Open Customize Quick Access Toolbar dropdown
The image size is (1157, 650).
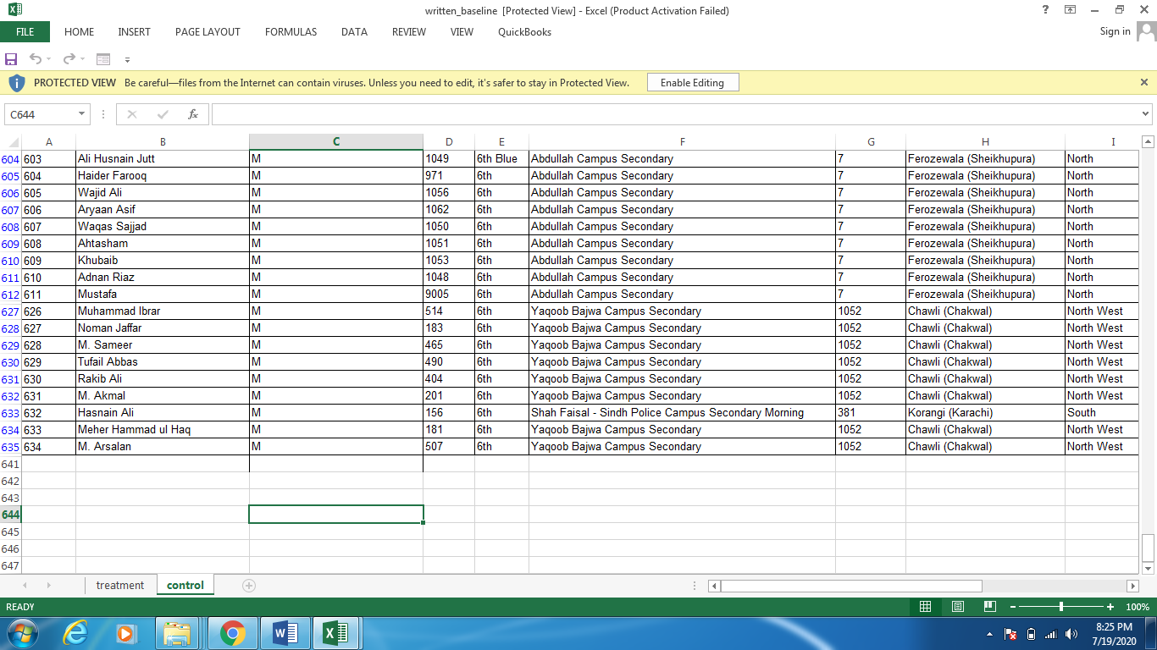coord(127,59)
